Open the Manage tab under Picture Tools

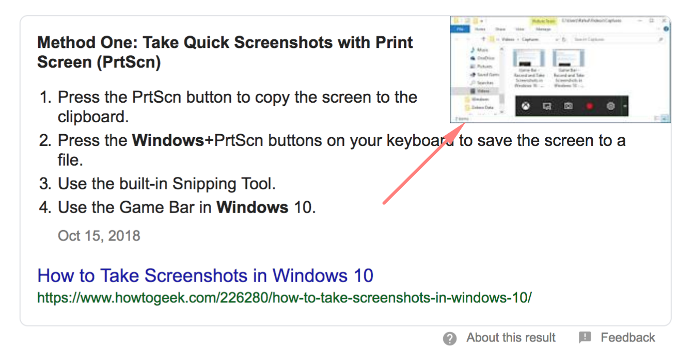click(543, 29)
